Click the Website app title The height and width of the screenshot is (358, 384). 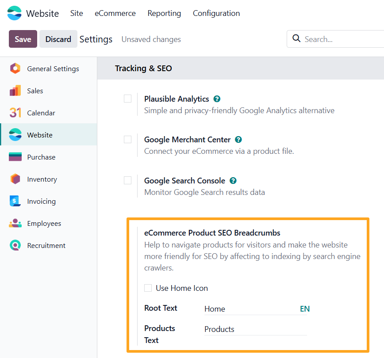[42, 13]
